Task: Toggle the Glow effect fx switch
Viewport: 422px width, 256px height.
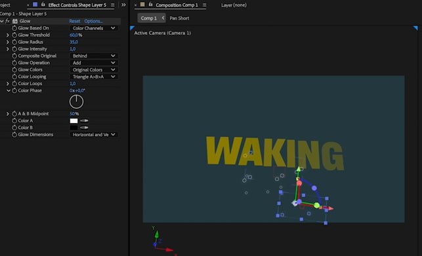Action: pyautogui.click(x=7, y=21)
